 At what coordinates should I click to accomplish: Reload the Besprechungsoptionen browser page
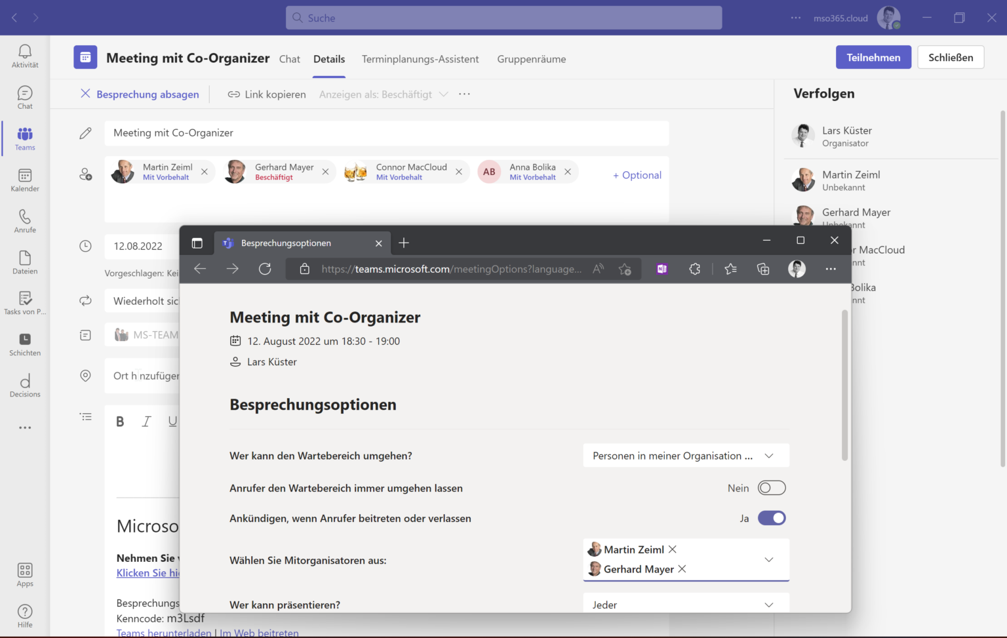[265, 269]
